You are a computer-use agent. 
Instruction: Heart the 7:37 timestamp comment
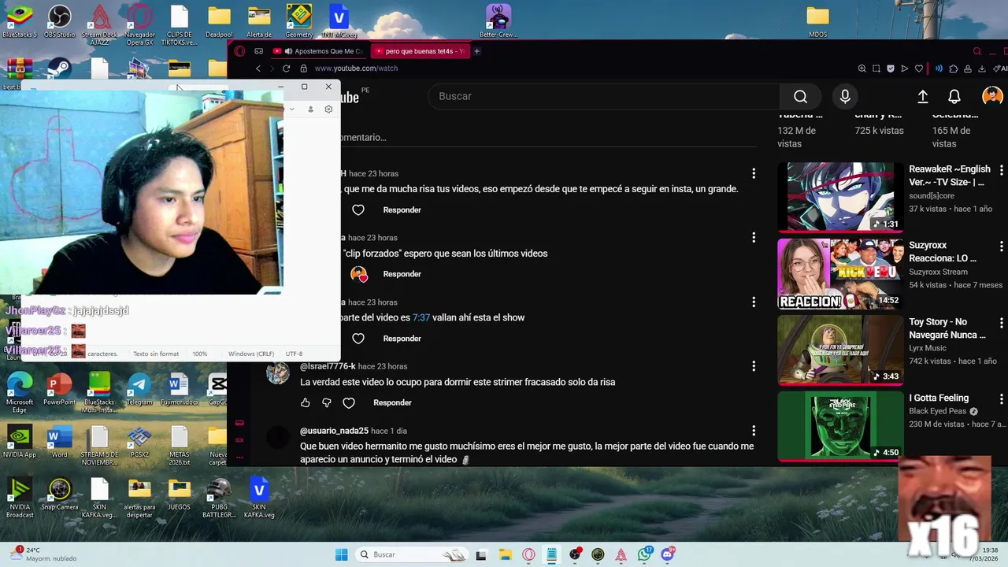pos(358,339)
